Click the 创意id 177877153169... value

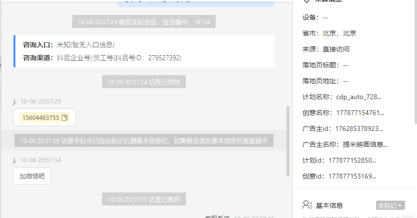[x=352, y=176]
